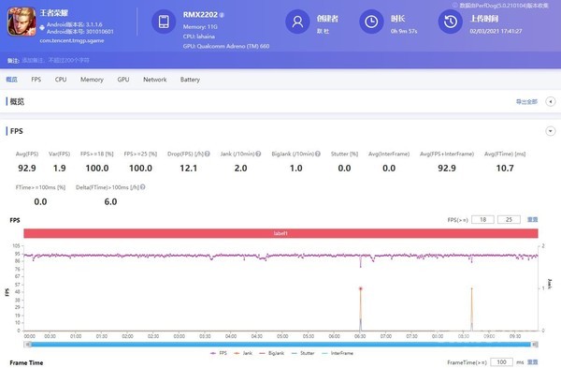The image size is (561, 368).
Task: Click the Android icon beside version name
Action: [42, 27]
